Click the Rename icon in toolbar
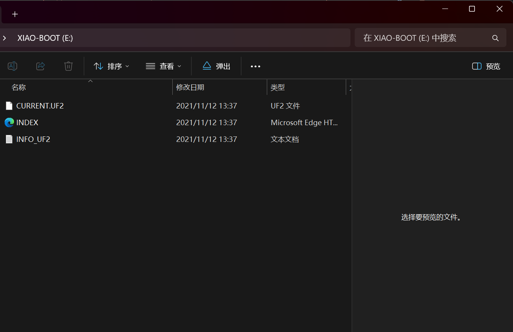Image resolution: width=513 pixels, height=332 pixels. click(x=12, y=66)
